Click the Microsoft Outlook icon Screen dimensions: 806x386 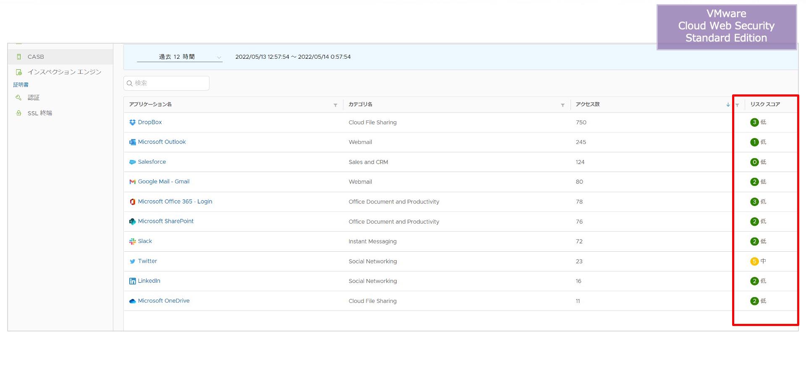pyautogui.click(x=132, y=142)
